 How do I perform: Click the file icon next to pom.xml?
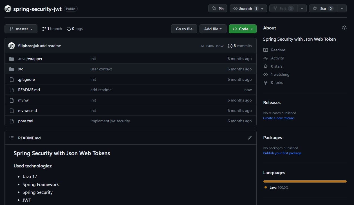pyautogui.click(x=12, y=121)
